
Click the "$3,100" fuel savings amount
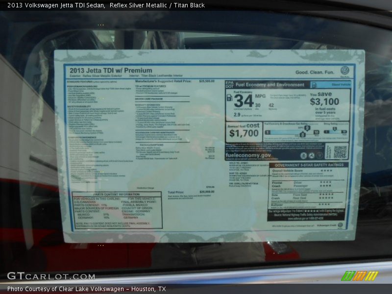[324, 101]
